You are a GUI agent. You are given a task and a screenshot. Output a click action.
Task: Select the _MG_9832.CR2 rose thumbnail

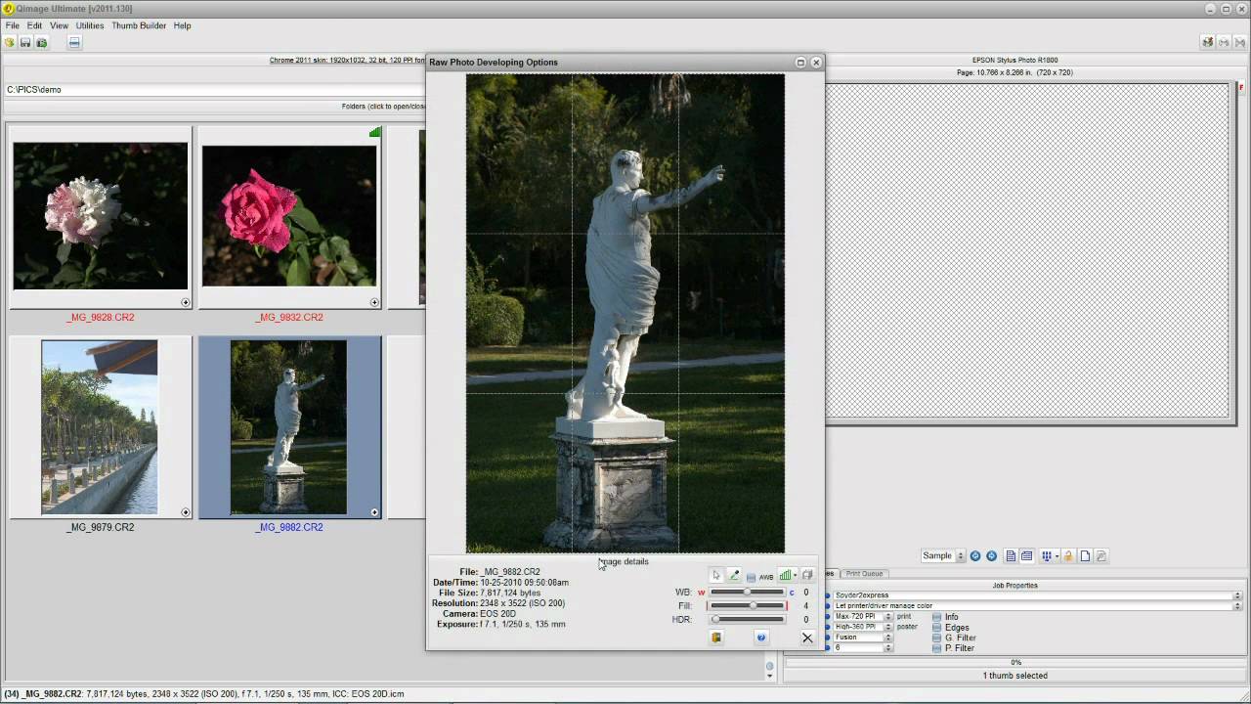(x=289, y=216)
